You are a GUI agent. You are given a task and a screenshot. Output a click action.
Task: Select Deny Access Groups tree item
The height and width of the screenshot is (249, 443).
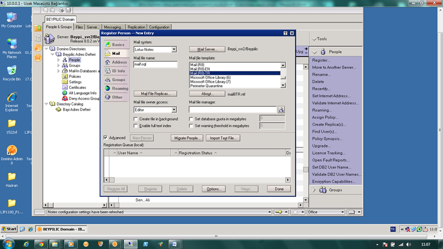click(x=84, y=98)
